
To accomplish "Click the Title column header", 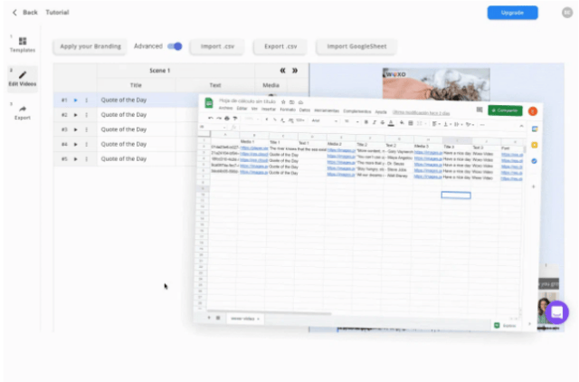I will click(x=136, y=85).
